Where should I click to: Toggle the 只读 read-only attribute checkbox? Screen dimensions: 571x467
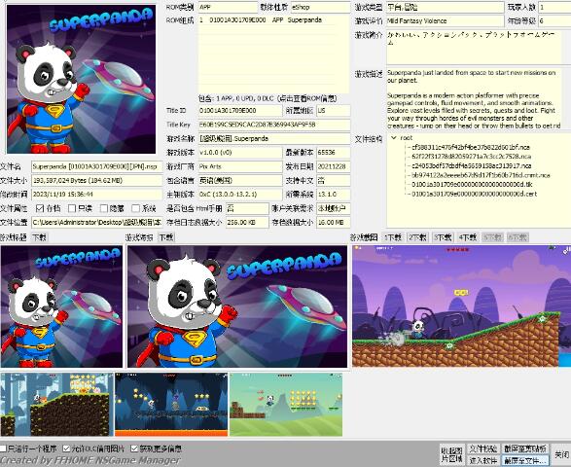click(x=72, y=208)
